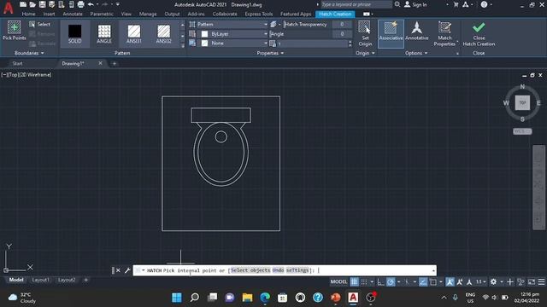Click Close Hatch Creation checkmark
The image size is (547, 307).
pos(479,34)
